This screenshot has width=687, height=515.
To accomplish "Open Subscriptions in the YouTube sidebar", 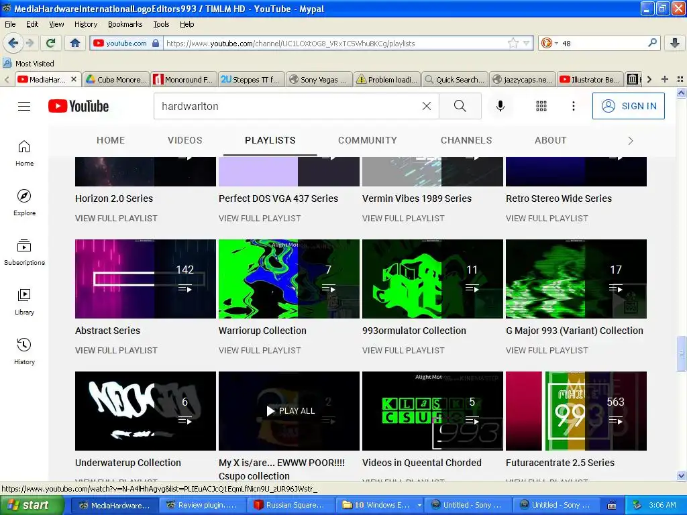I will (x=24, y=252).
